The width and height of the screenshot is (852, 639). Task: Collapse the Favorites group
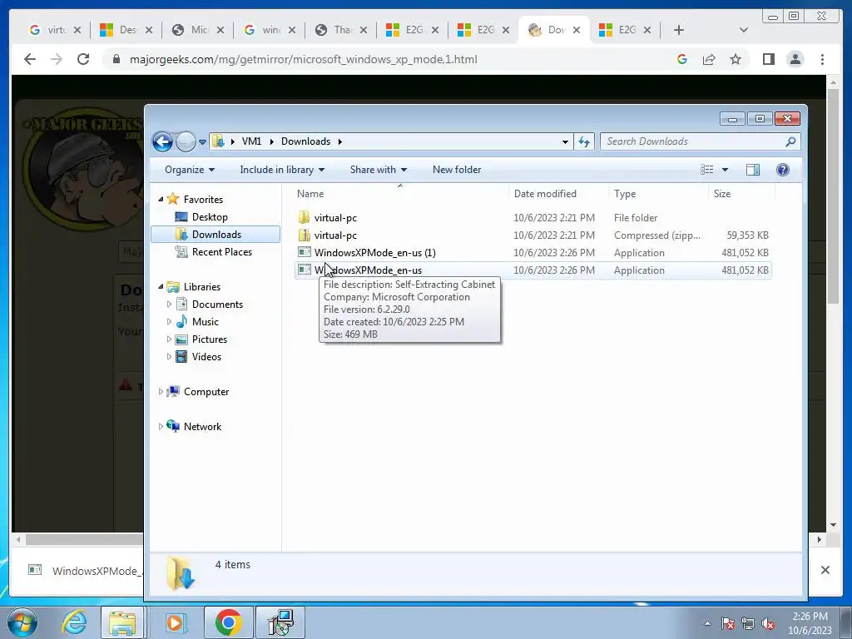(161, 200)
